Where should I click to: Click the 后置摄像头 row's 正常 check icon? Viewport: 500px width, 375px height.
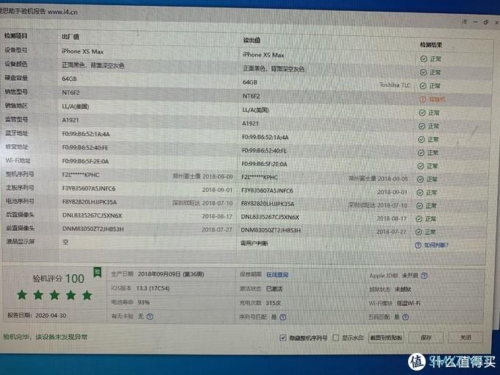click(419, 219)
